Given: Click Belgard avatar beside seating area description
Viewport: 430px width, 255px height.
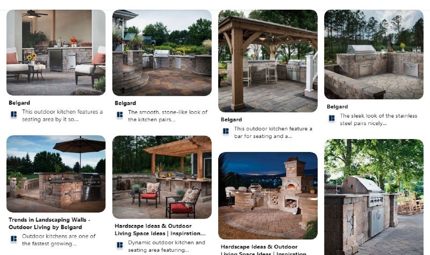Looking at the screenshot, I should 14,114.
